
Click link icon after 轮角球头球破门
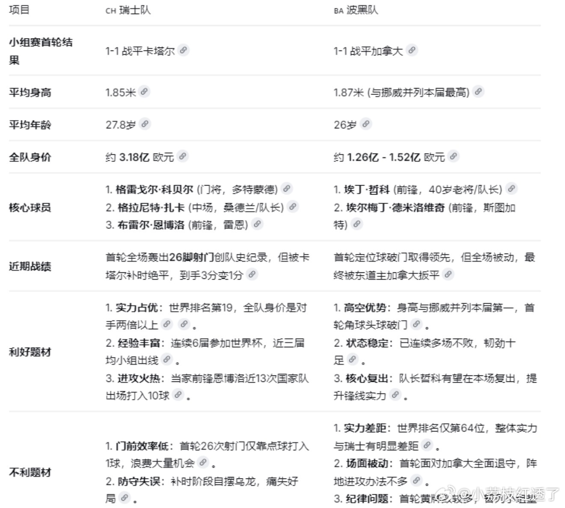coord(416,325)
